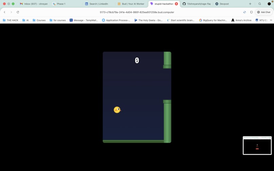The height and width of the screenshot is (171, 274).
Task: Open the NTU bookmark
Action: 261,20
